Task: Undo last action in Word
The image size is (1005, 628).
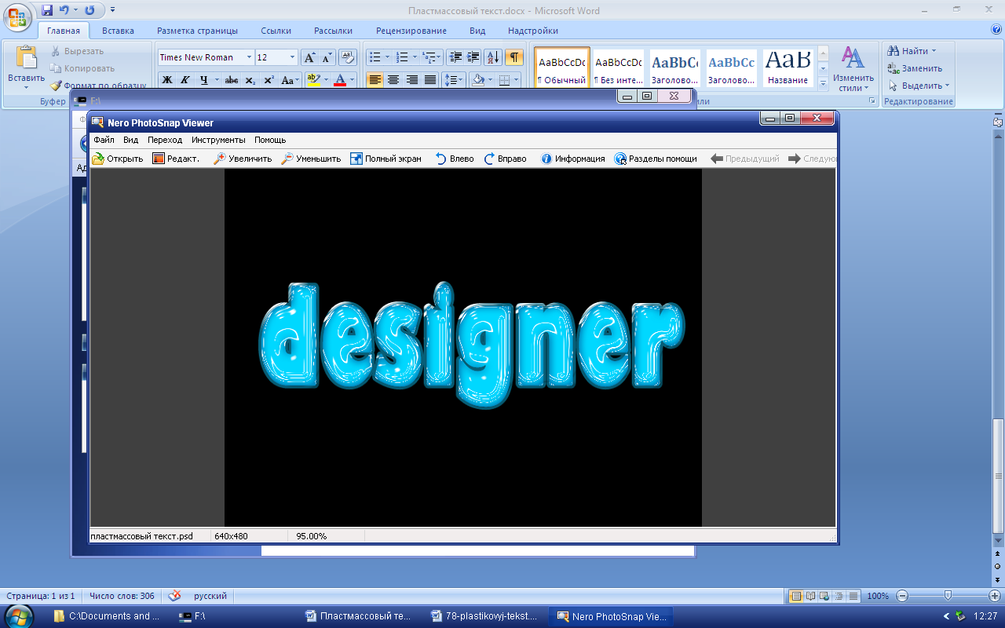Action: click(64, 10)
